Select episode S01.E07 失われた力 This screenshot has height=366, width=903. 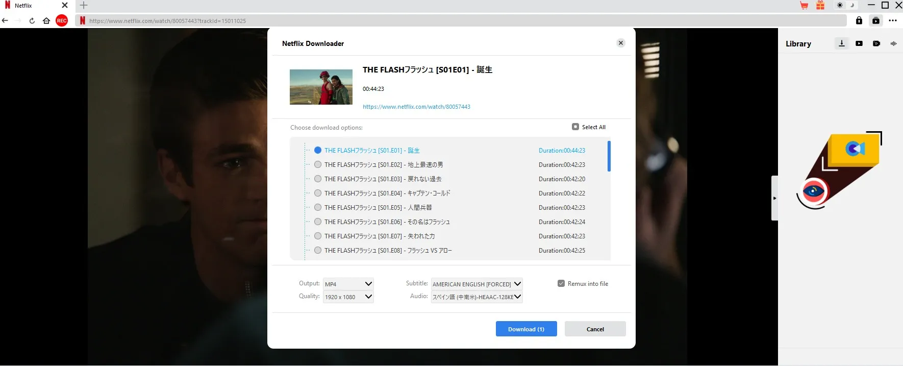pyautogui.click(x=318, y=236)
